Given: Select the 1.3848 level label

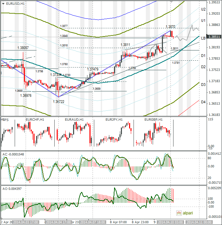Looking at the screenshot, I should pyautogui.click(x=64, y=36).
